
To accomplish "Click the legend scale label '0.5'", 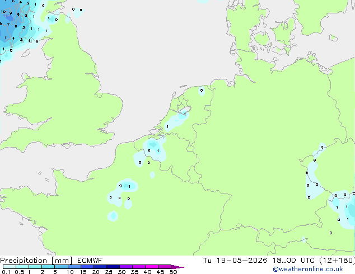I will point(20,272).
